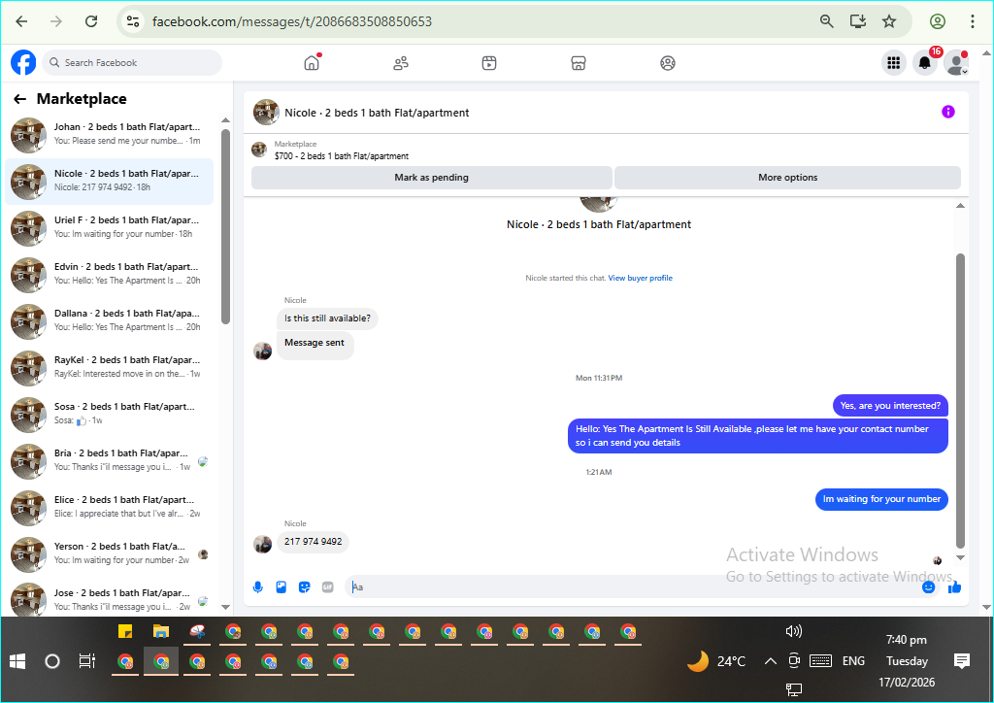Open the Video/Reels icon

click(489, 63)
